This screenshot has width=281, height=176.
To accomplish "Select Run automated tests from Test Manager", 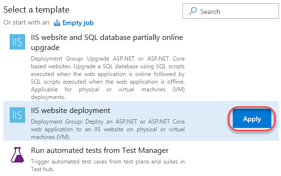I will pyautogui.click(x=99, y=151).
